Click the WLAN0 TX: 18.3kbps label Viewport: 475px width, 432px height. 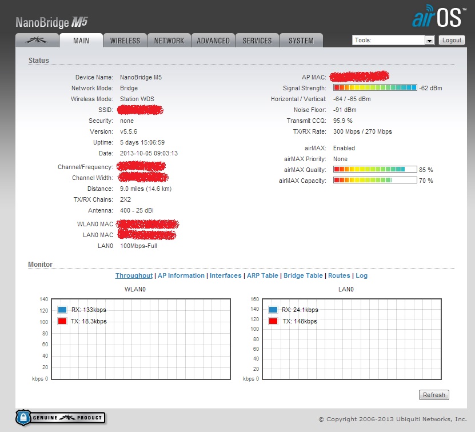[x=89, y=321]
